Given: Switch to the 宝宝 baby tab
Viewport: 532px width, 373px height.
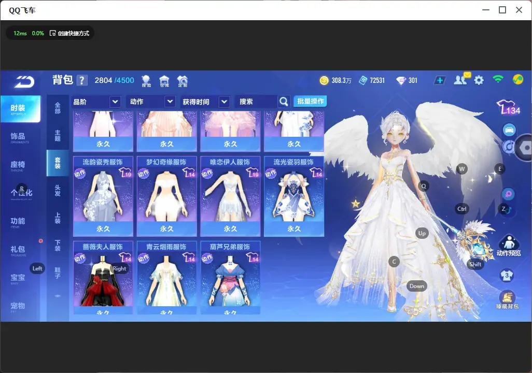Looking at the screenshot, I should [x=19, y=278].
